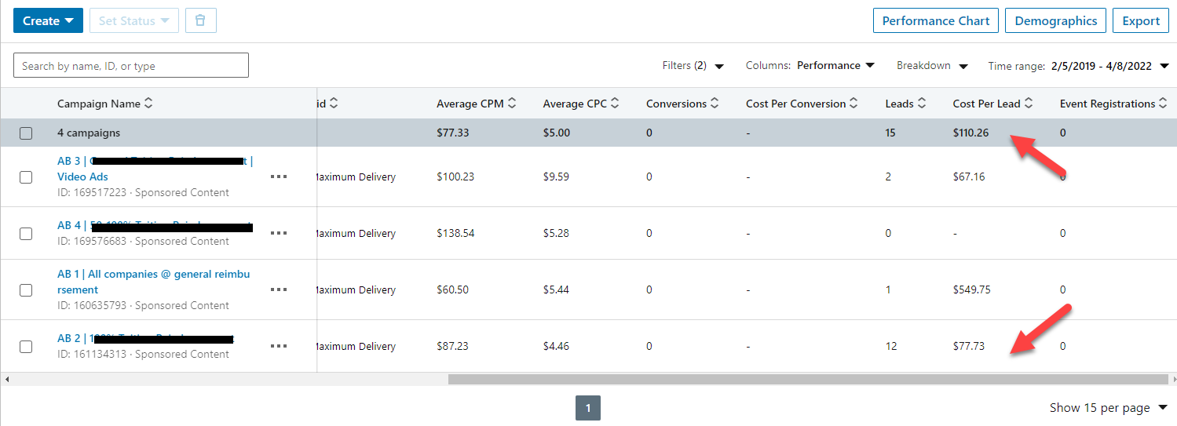Open Show 15 per page dropdown
1177x426 pixels.
[1109, 408]
